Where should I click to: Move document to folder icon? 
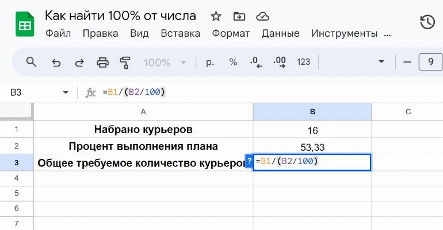tap(239, 16)
